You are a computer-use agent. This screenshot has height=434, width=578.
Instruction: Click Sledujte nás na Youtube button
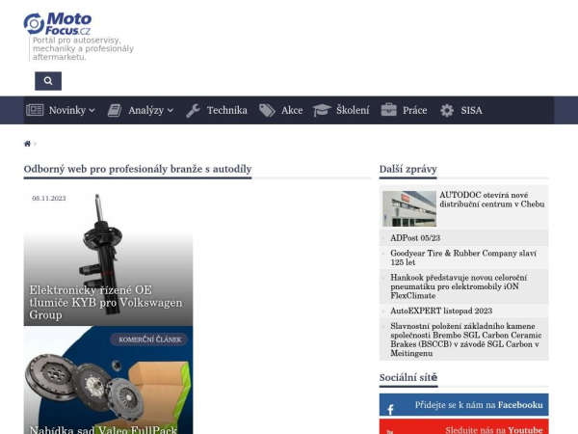[463, 426]
